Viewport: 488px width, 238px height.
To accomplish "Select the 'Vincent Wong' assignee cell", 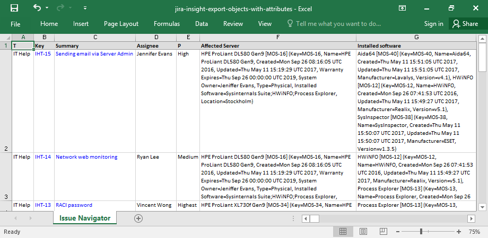I will tap(156, 206).
